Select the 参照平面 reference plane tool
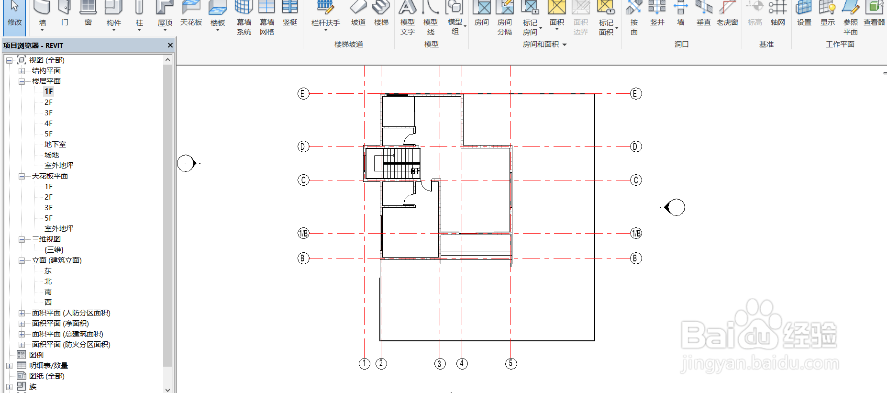This screenshot has width=887, height=393. click(x=851, y=18)
